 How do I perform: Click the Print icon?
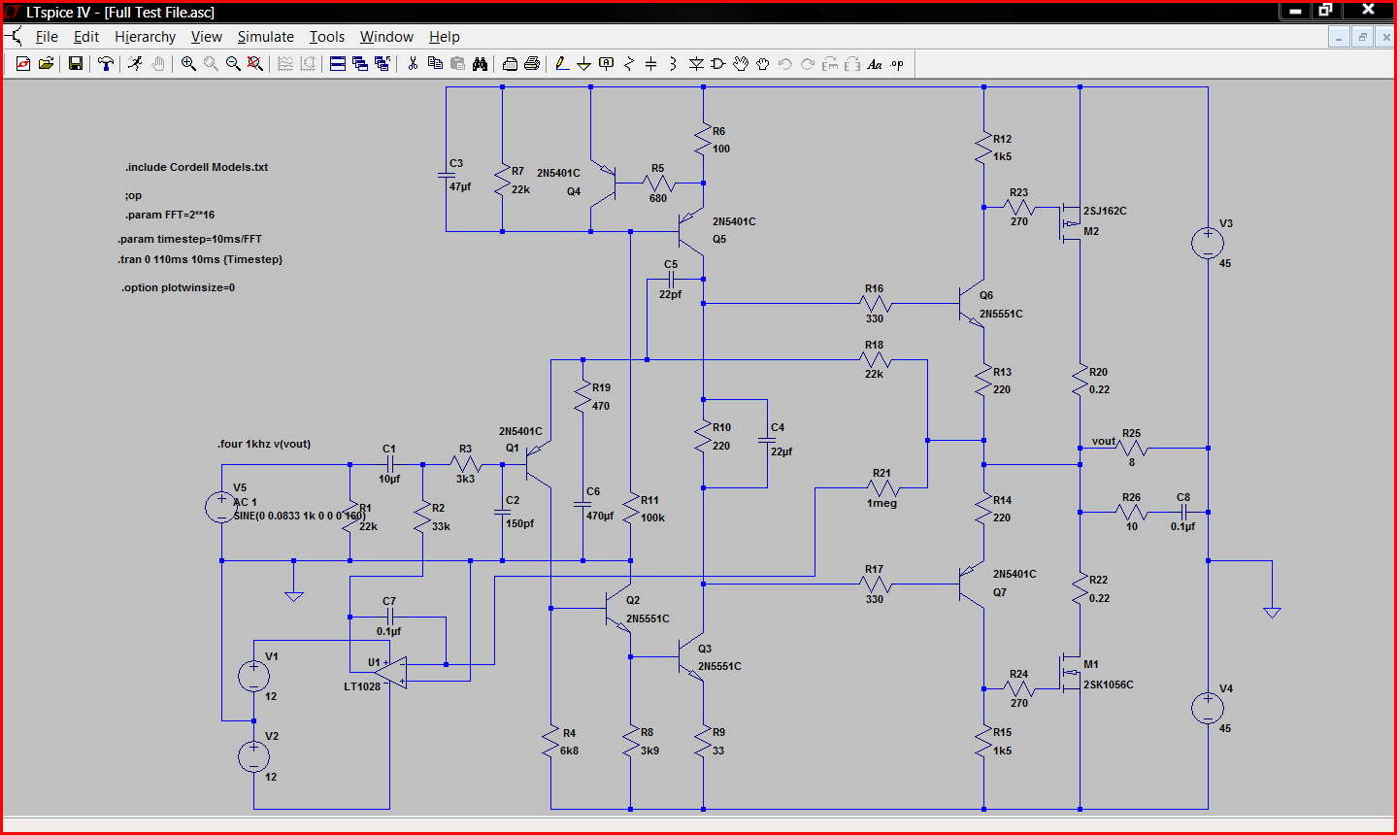point(510,64)
